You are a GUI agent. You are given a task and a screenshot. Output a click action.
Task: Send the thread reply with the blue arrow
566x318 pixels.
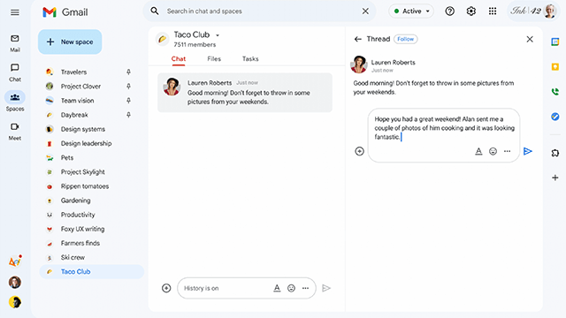[x=528, y=151]
